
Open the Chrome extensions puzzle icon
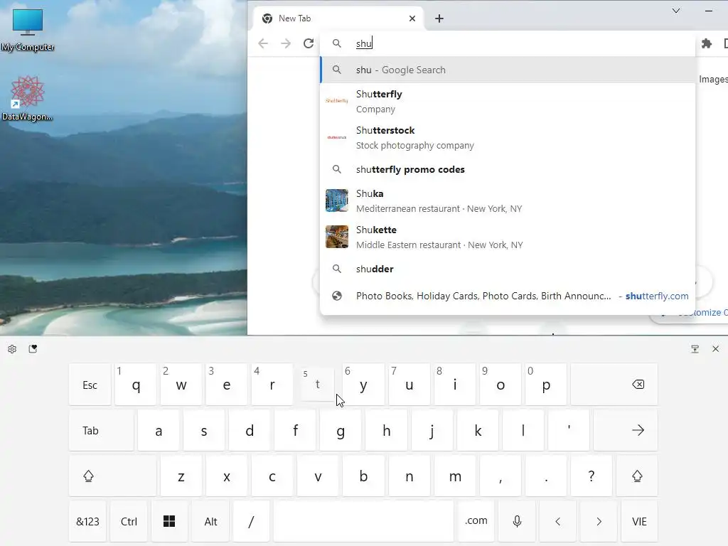pyautogui.click(x=706, y=43)
